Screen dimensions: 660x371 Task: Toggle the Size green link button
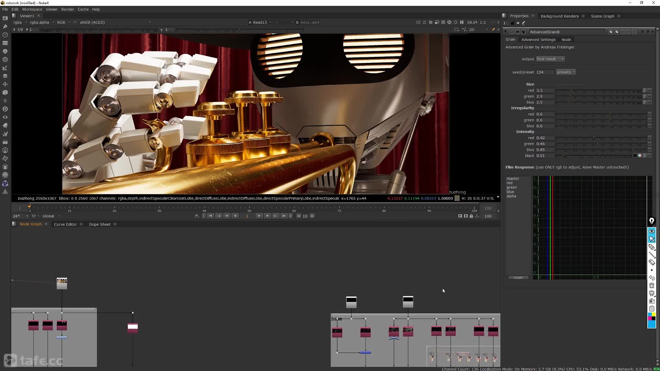pos(645,96)
